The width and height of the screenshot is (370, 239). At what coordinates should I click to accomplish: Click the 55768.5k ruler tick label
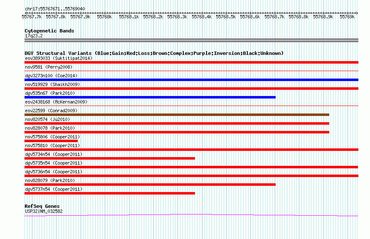[226, 17]
